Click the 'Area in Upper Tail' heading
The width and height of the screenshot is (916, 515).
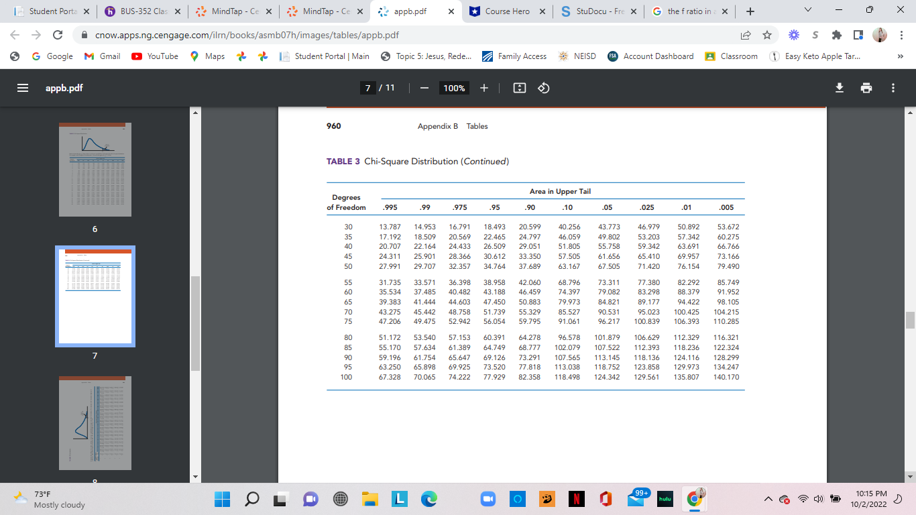pyautogui.click(x=560, y=192)
